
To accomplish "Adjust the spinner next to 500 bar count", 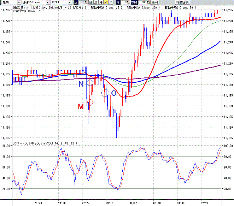I will (x=148, y=2).
